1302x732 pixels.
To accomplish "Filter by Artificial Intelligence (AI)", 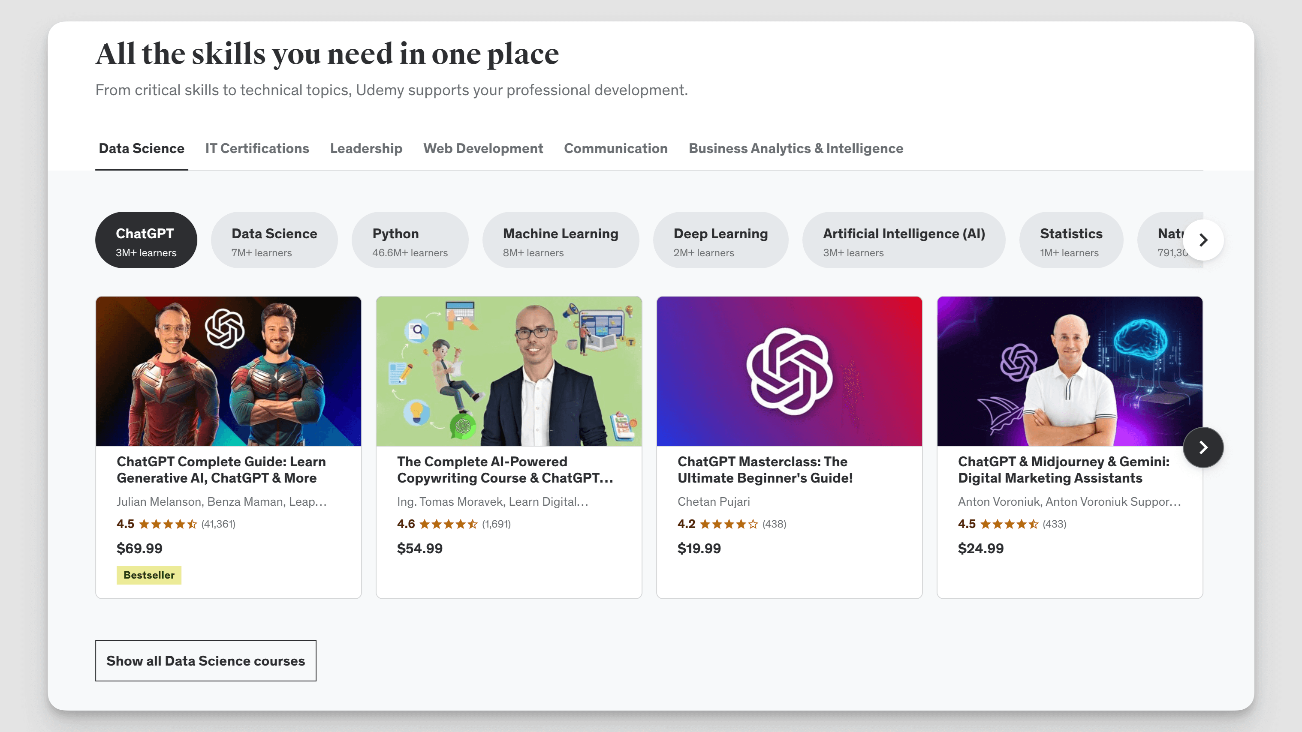I will coord(904,240).
